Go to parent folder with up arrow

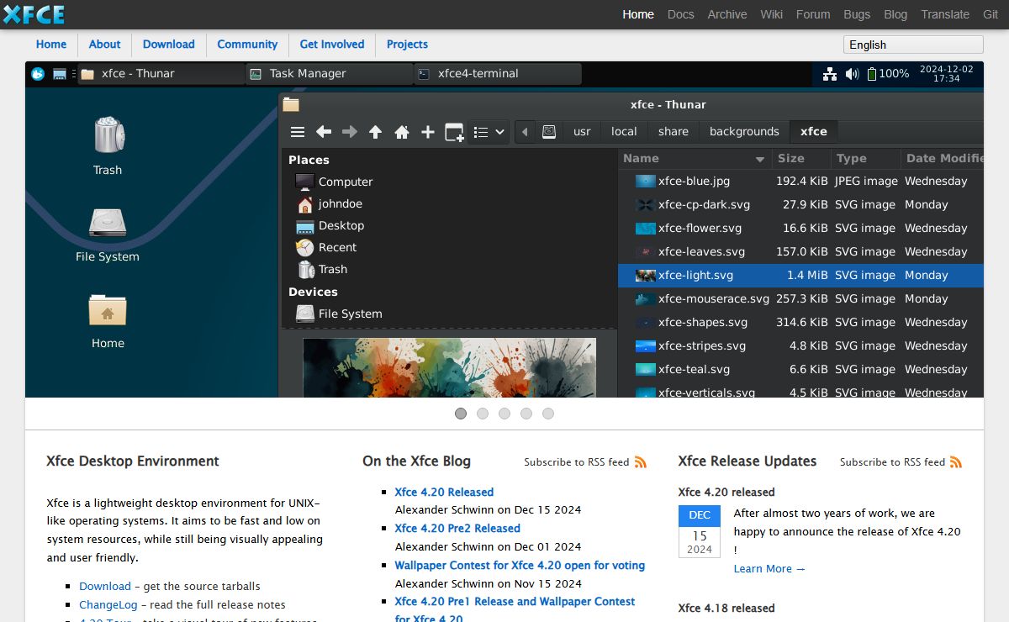376,132
